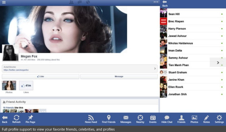Screen dimensions: 226x132
Task: Open chat with Iman Datta
Action: 193,50
